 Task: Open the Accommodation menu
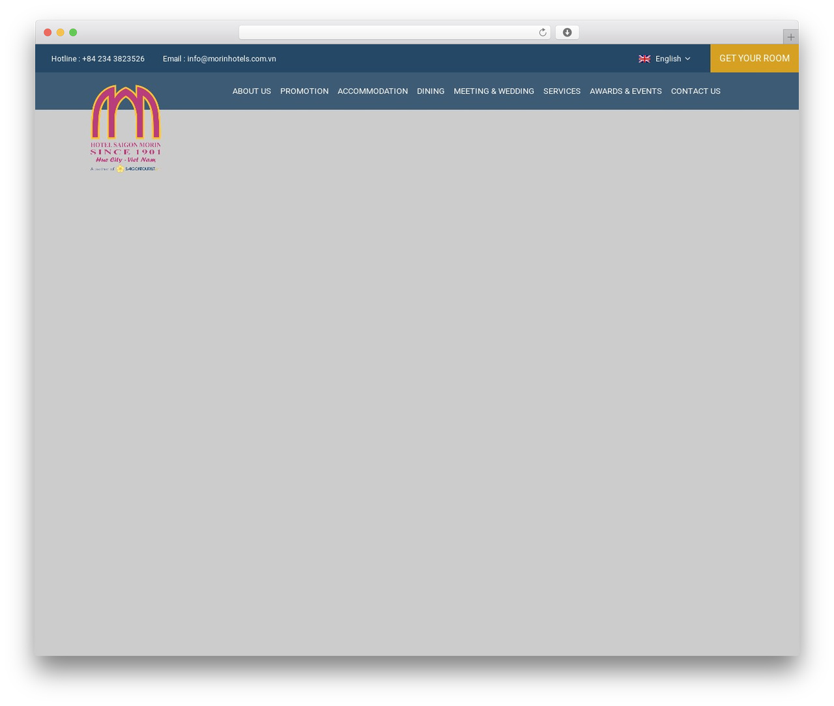373,91
